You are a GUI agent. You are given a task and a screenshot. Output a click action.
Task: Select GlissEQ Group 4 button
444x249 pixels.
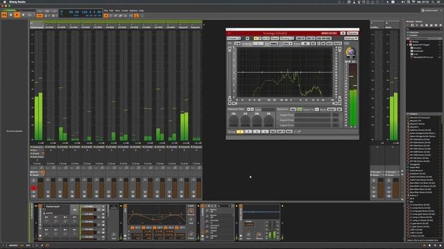(265, 131)
